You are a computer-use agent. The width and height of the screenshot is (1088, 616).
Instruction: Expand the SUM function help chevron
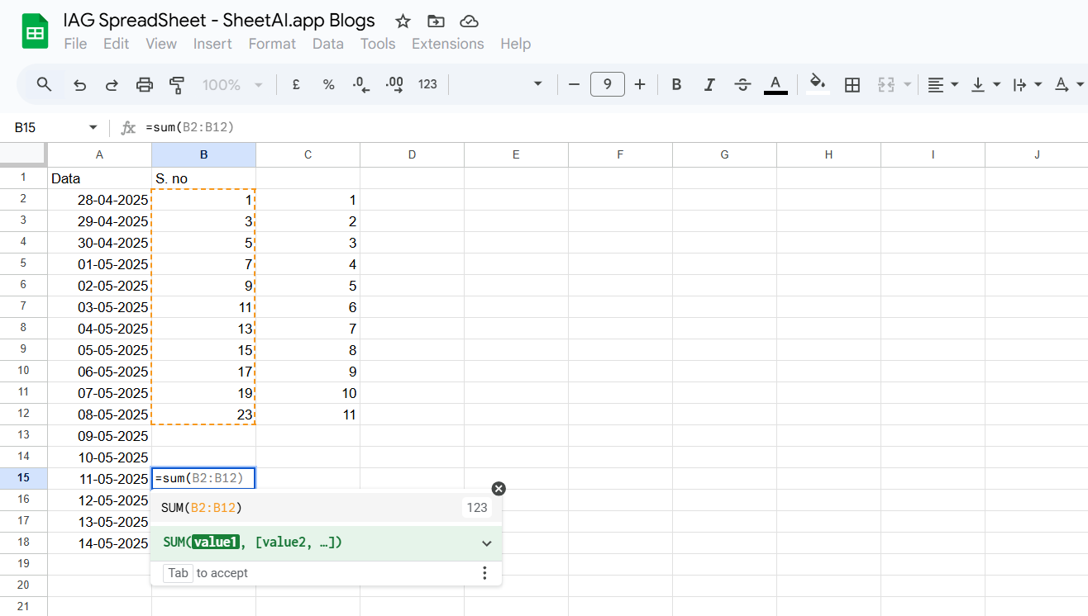point(487,543)
